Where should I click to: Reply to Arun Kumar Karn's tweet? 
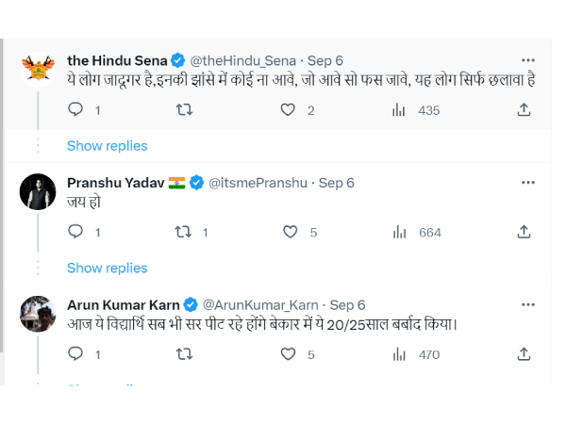pyautogui.click(x=76, y=354)
